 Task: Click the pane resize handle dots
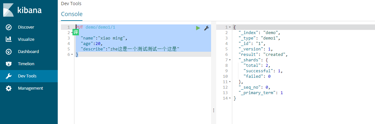(214, 111)
